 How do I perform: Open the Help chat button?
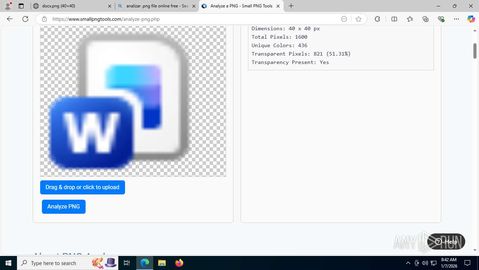[446, 242]
